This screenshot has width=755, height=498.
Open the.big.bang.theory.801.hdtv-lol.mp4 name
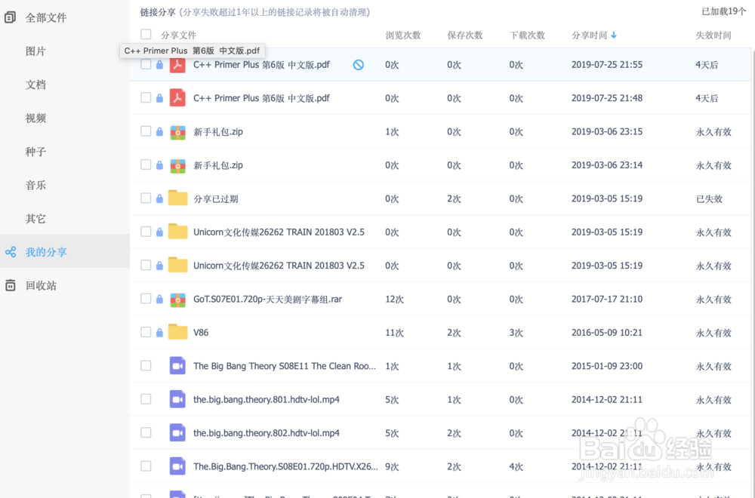(x=267, y=399)
